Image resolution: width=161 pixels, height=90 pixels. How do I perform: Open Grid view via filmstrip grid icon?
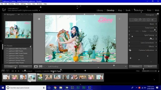coord(13,71)
